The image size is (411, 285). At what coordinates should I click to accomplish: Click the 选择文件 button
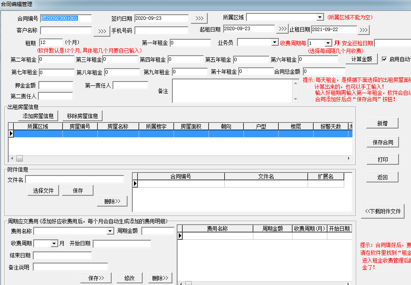(x=43, y=191)
